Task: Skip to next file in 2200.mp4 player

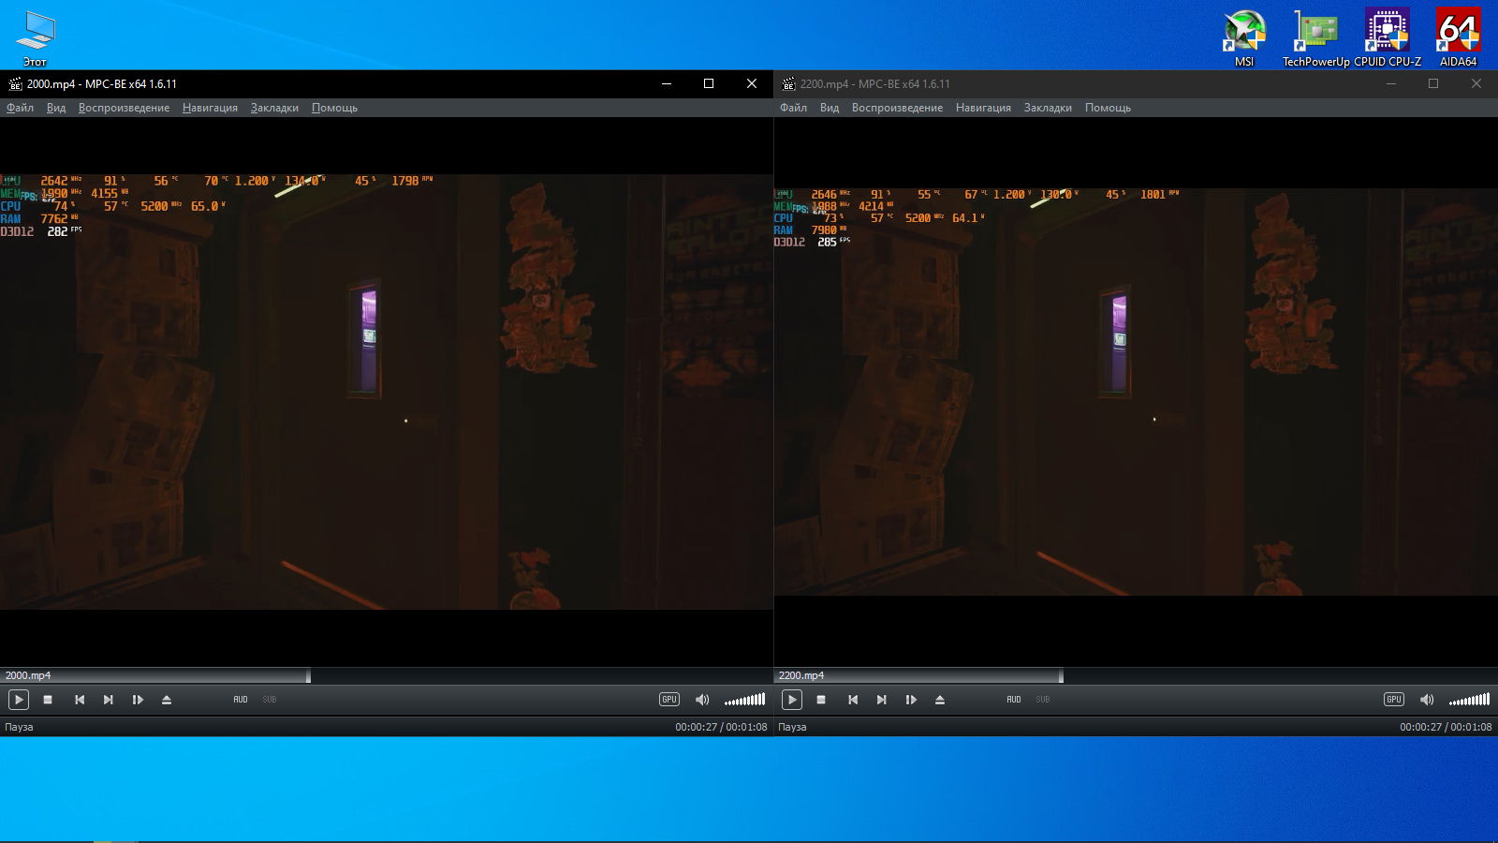Action: point(882,700)
